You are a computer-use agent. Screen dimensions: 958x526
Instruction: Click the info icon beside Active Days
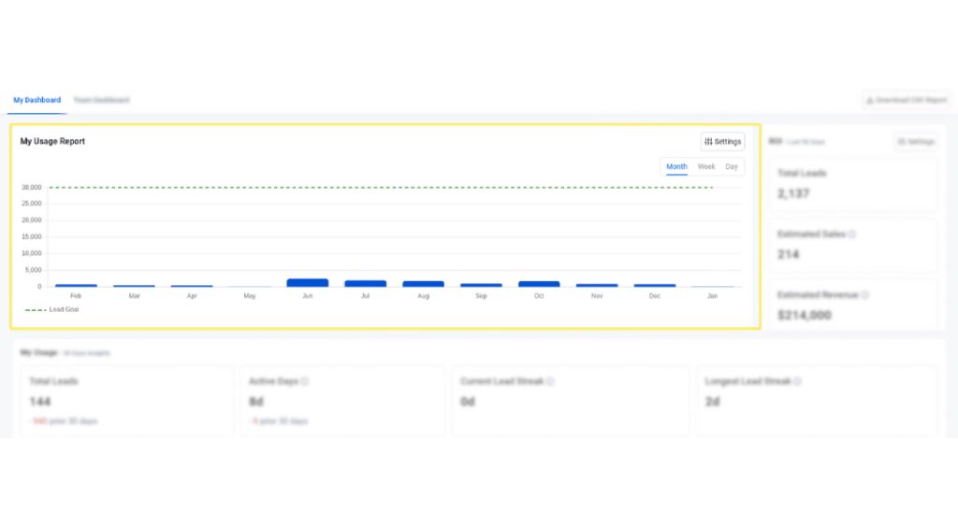[x=305, y=381]
